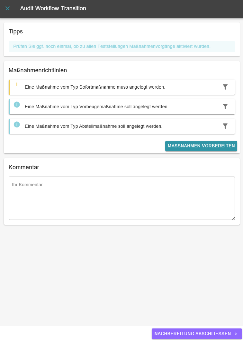Select the Abstellmaßnahme guideline text
Viewport: 243px width, 340px height.
tap(94, 126)
